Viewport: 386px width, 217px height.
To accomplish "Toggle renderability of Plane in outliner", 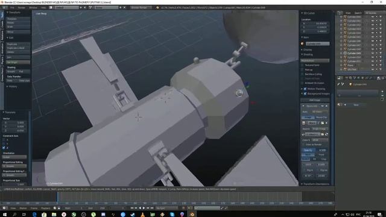I will point(381,66).
